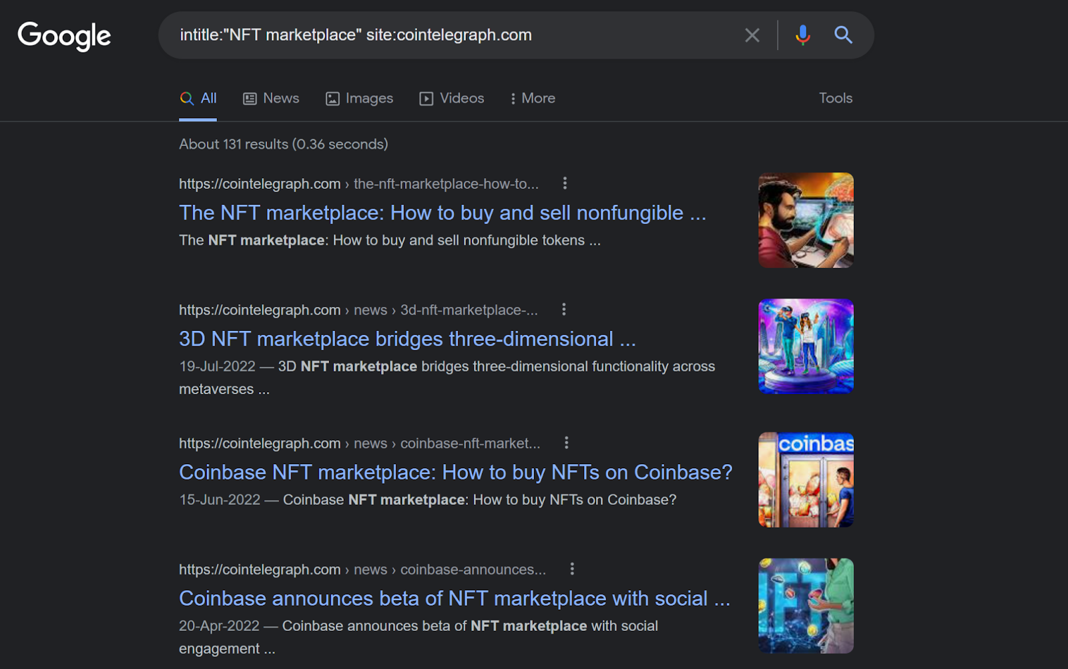Switch to the News tab
Screen dimensions: 1068x669
[271, 99]
